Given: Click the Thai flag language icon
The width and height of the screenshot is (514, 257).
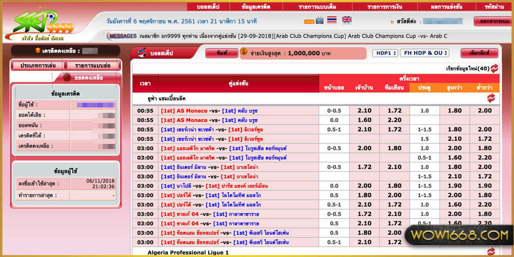Looking at the screenshot, I should pos(332,21).
